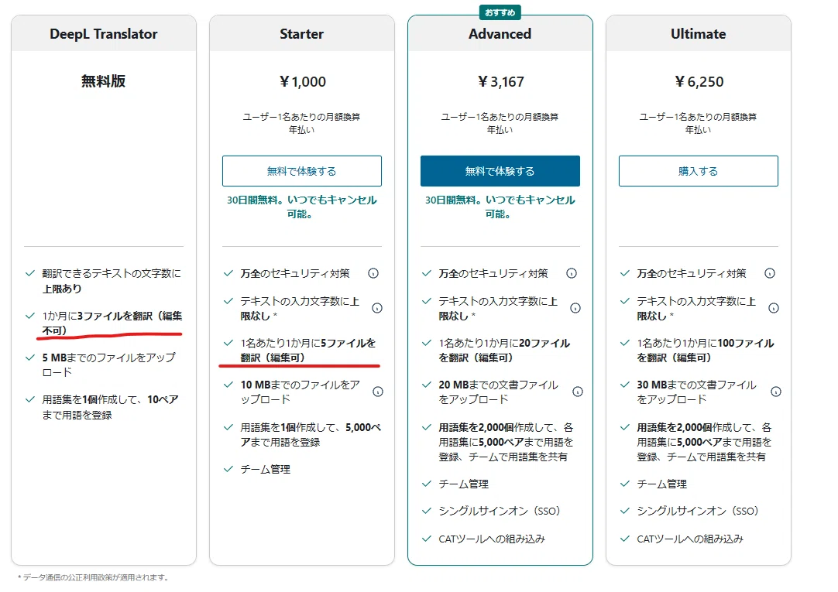Viewport: 838px width, 592px height.
Task: Click the ¥3,167 price
Action: (501, 82)
